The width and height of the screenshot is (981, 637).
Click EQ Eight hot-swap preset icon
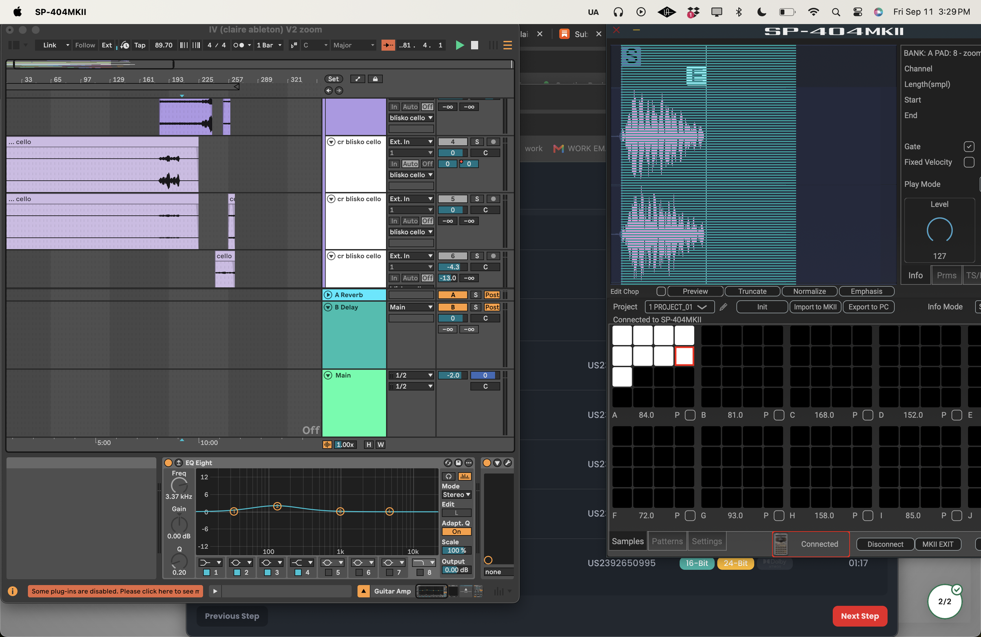[448, 463]
